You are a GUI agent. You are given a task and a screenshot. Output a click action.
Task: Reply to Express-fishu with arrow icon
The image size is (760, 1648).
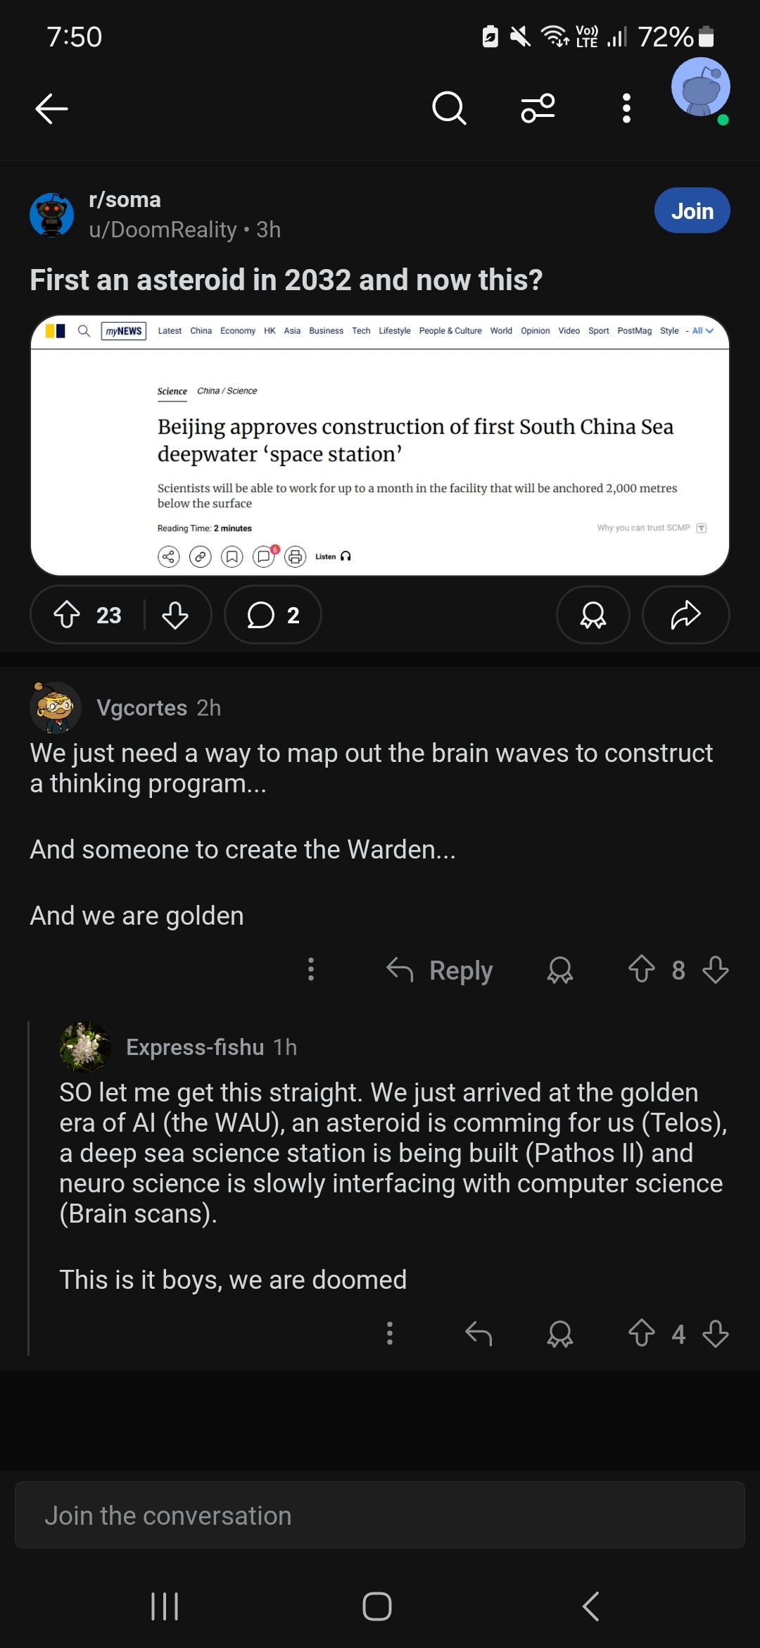tap(479, 1334)
